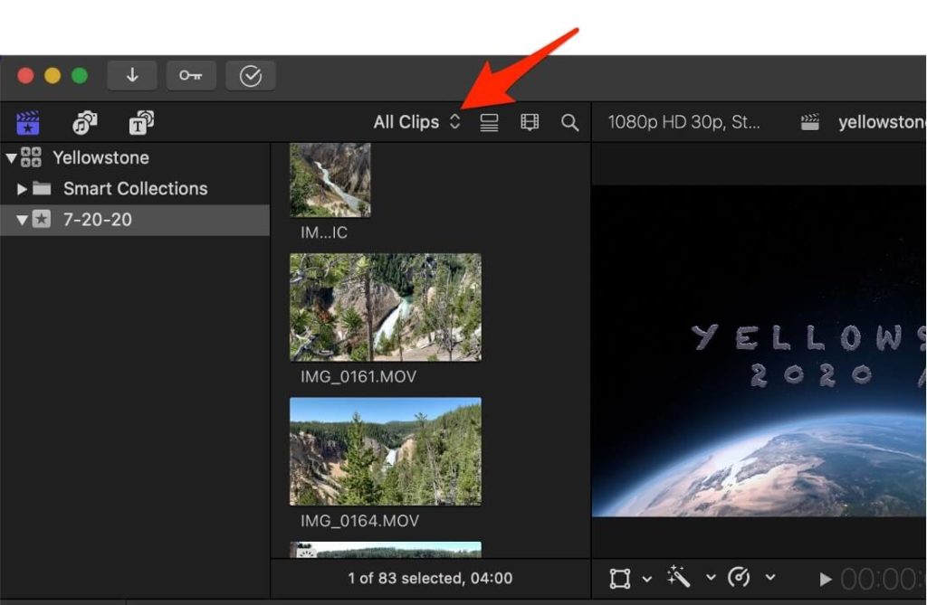
Task: Open Titles and Generators sidebar
Action: (141, 123)
